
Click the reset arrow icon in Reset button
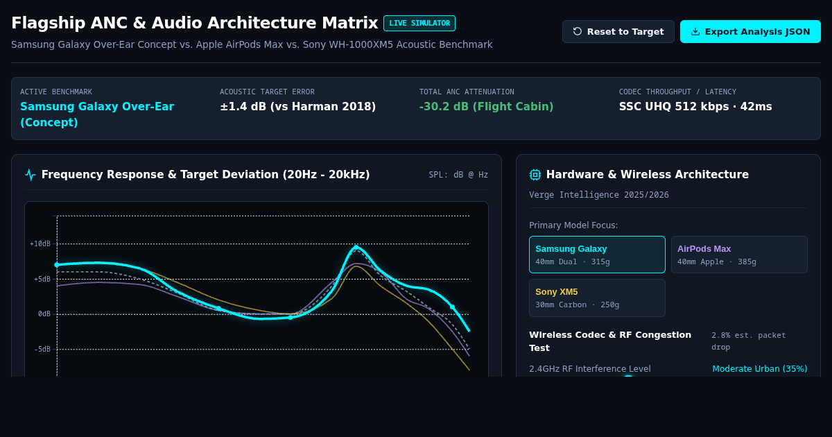tap(578, 31)
